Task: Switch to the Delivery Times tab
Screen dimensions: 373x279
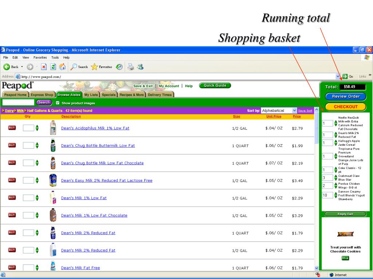Action: tap(160, 95)
